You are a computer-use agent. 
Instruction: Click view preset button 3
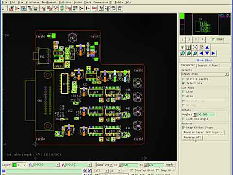[x=196, y=39]
